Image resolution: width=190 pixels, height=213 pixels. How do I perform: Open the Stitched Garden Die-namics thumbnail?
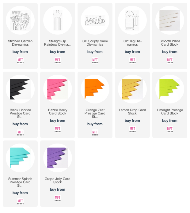[20, 20]
